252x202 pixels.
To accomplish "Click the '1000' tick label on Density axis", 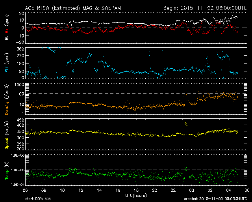I will coord(19,85).
